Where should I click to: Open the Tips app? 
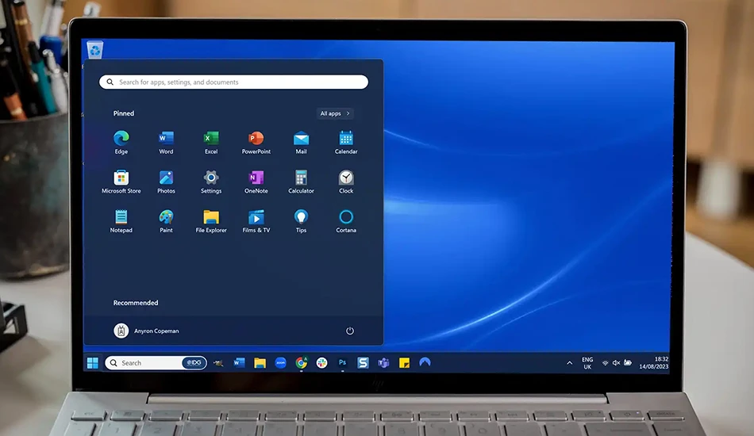click(301, 221)
